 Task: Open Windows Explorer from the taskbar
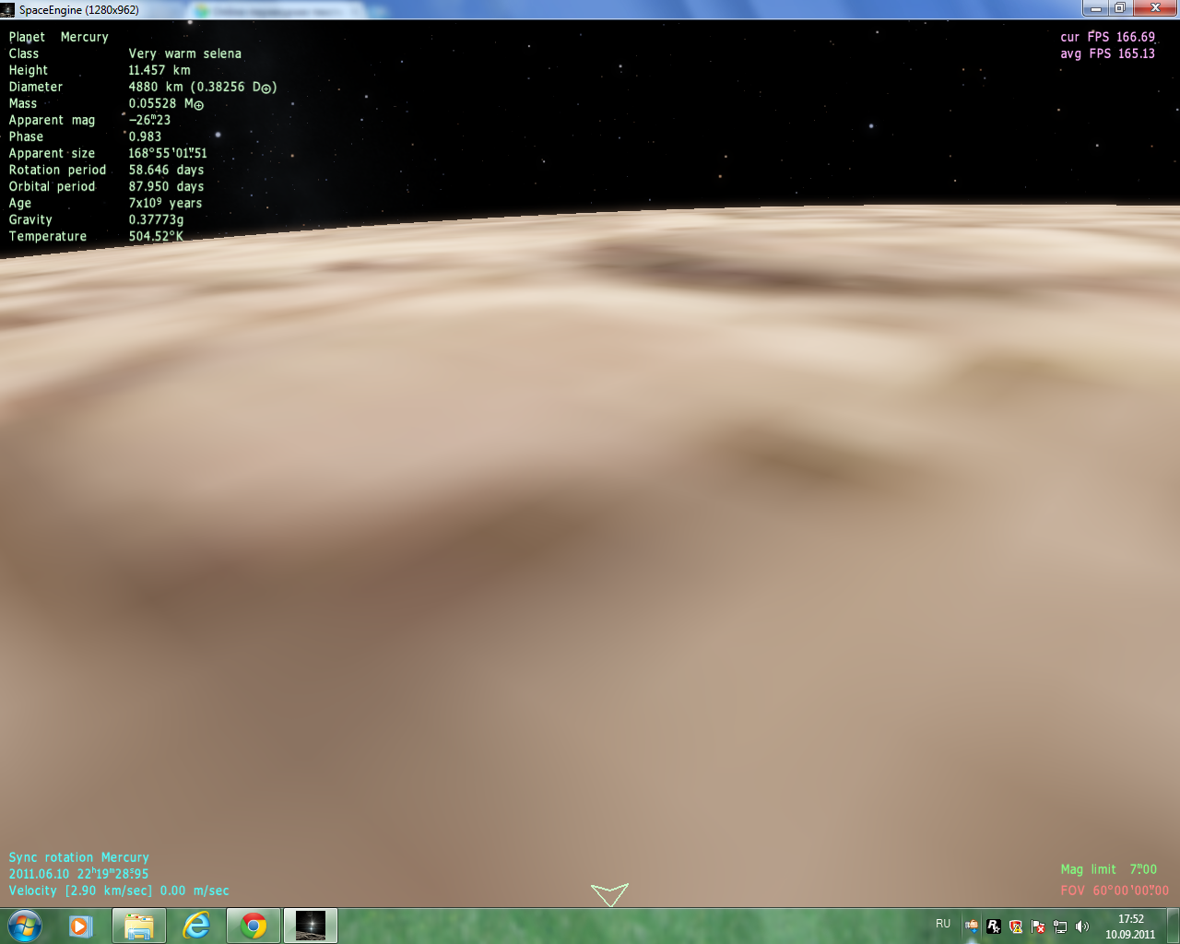[x=139, y=926]
